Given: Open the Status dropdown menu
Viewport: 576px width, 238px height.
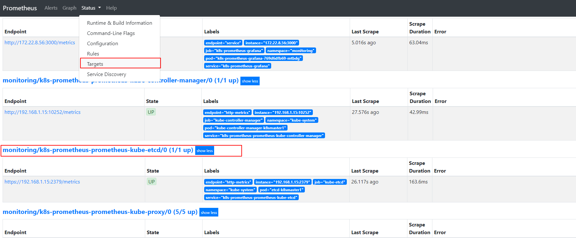Looking at the screenshot, I should coord(91,8).
